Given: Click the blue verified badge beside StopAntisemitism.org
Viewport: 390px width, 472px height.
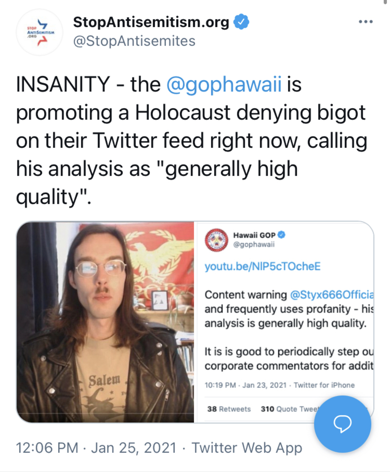Looking at the screenshot, I should point(241,21).
